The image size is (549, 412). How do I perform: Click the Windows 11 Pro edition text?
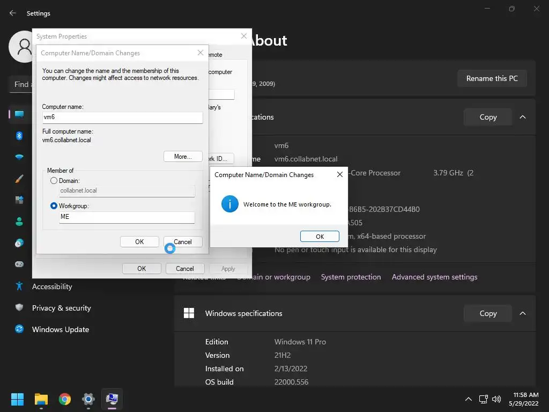point(300,342)
